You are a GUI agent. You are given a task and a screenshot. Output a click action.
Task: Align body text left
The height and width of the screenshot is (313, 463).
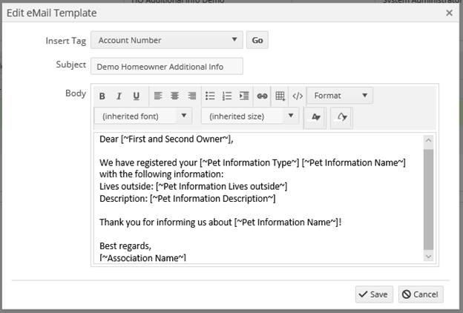[x=158, y=96]
